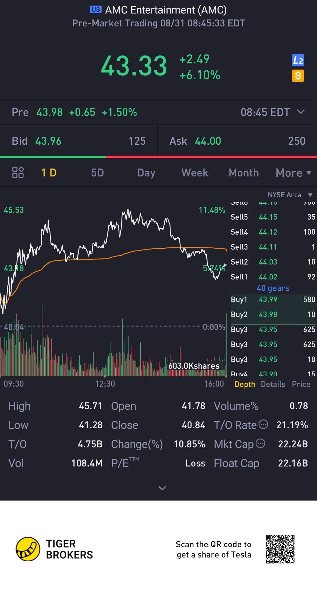Switch to the Details tab
This screenshot has width=317, height=598.
click(273, 384)
